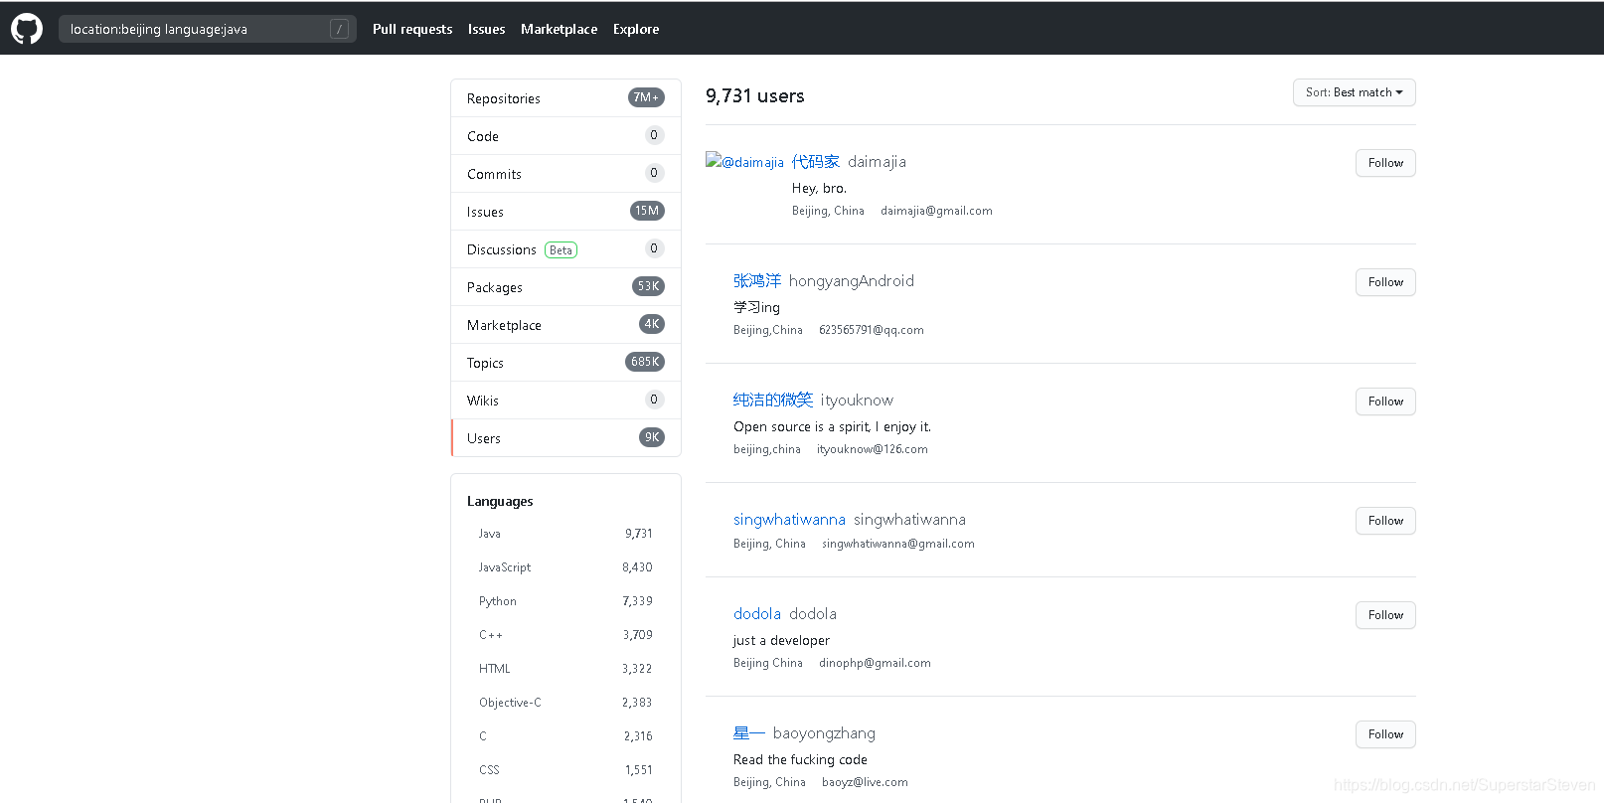Filter by CSS language
Screen dimensions: 1604x803
pyautogui.click(x=565, y=770)
